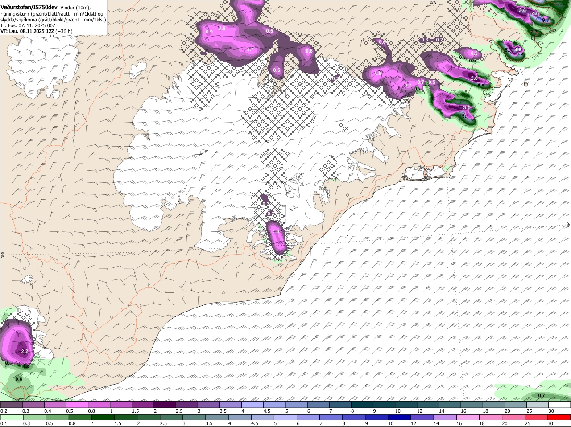Select the light lavender snow swatch between 4 and 4.5

click(x=253, y=405)
